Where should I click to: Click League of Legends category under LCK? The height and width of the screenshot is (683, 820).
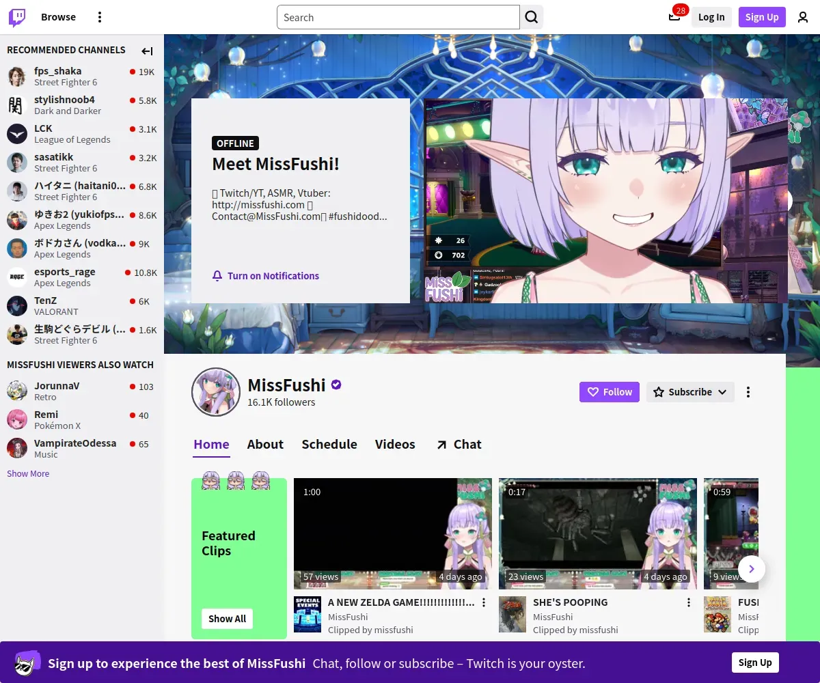coord(72,140)
